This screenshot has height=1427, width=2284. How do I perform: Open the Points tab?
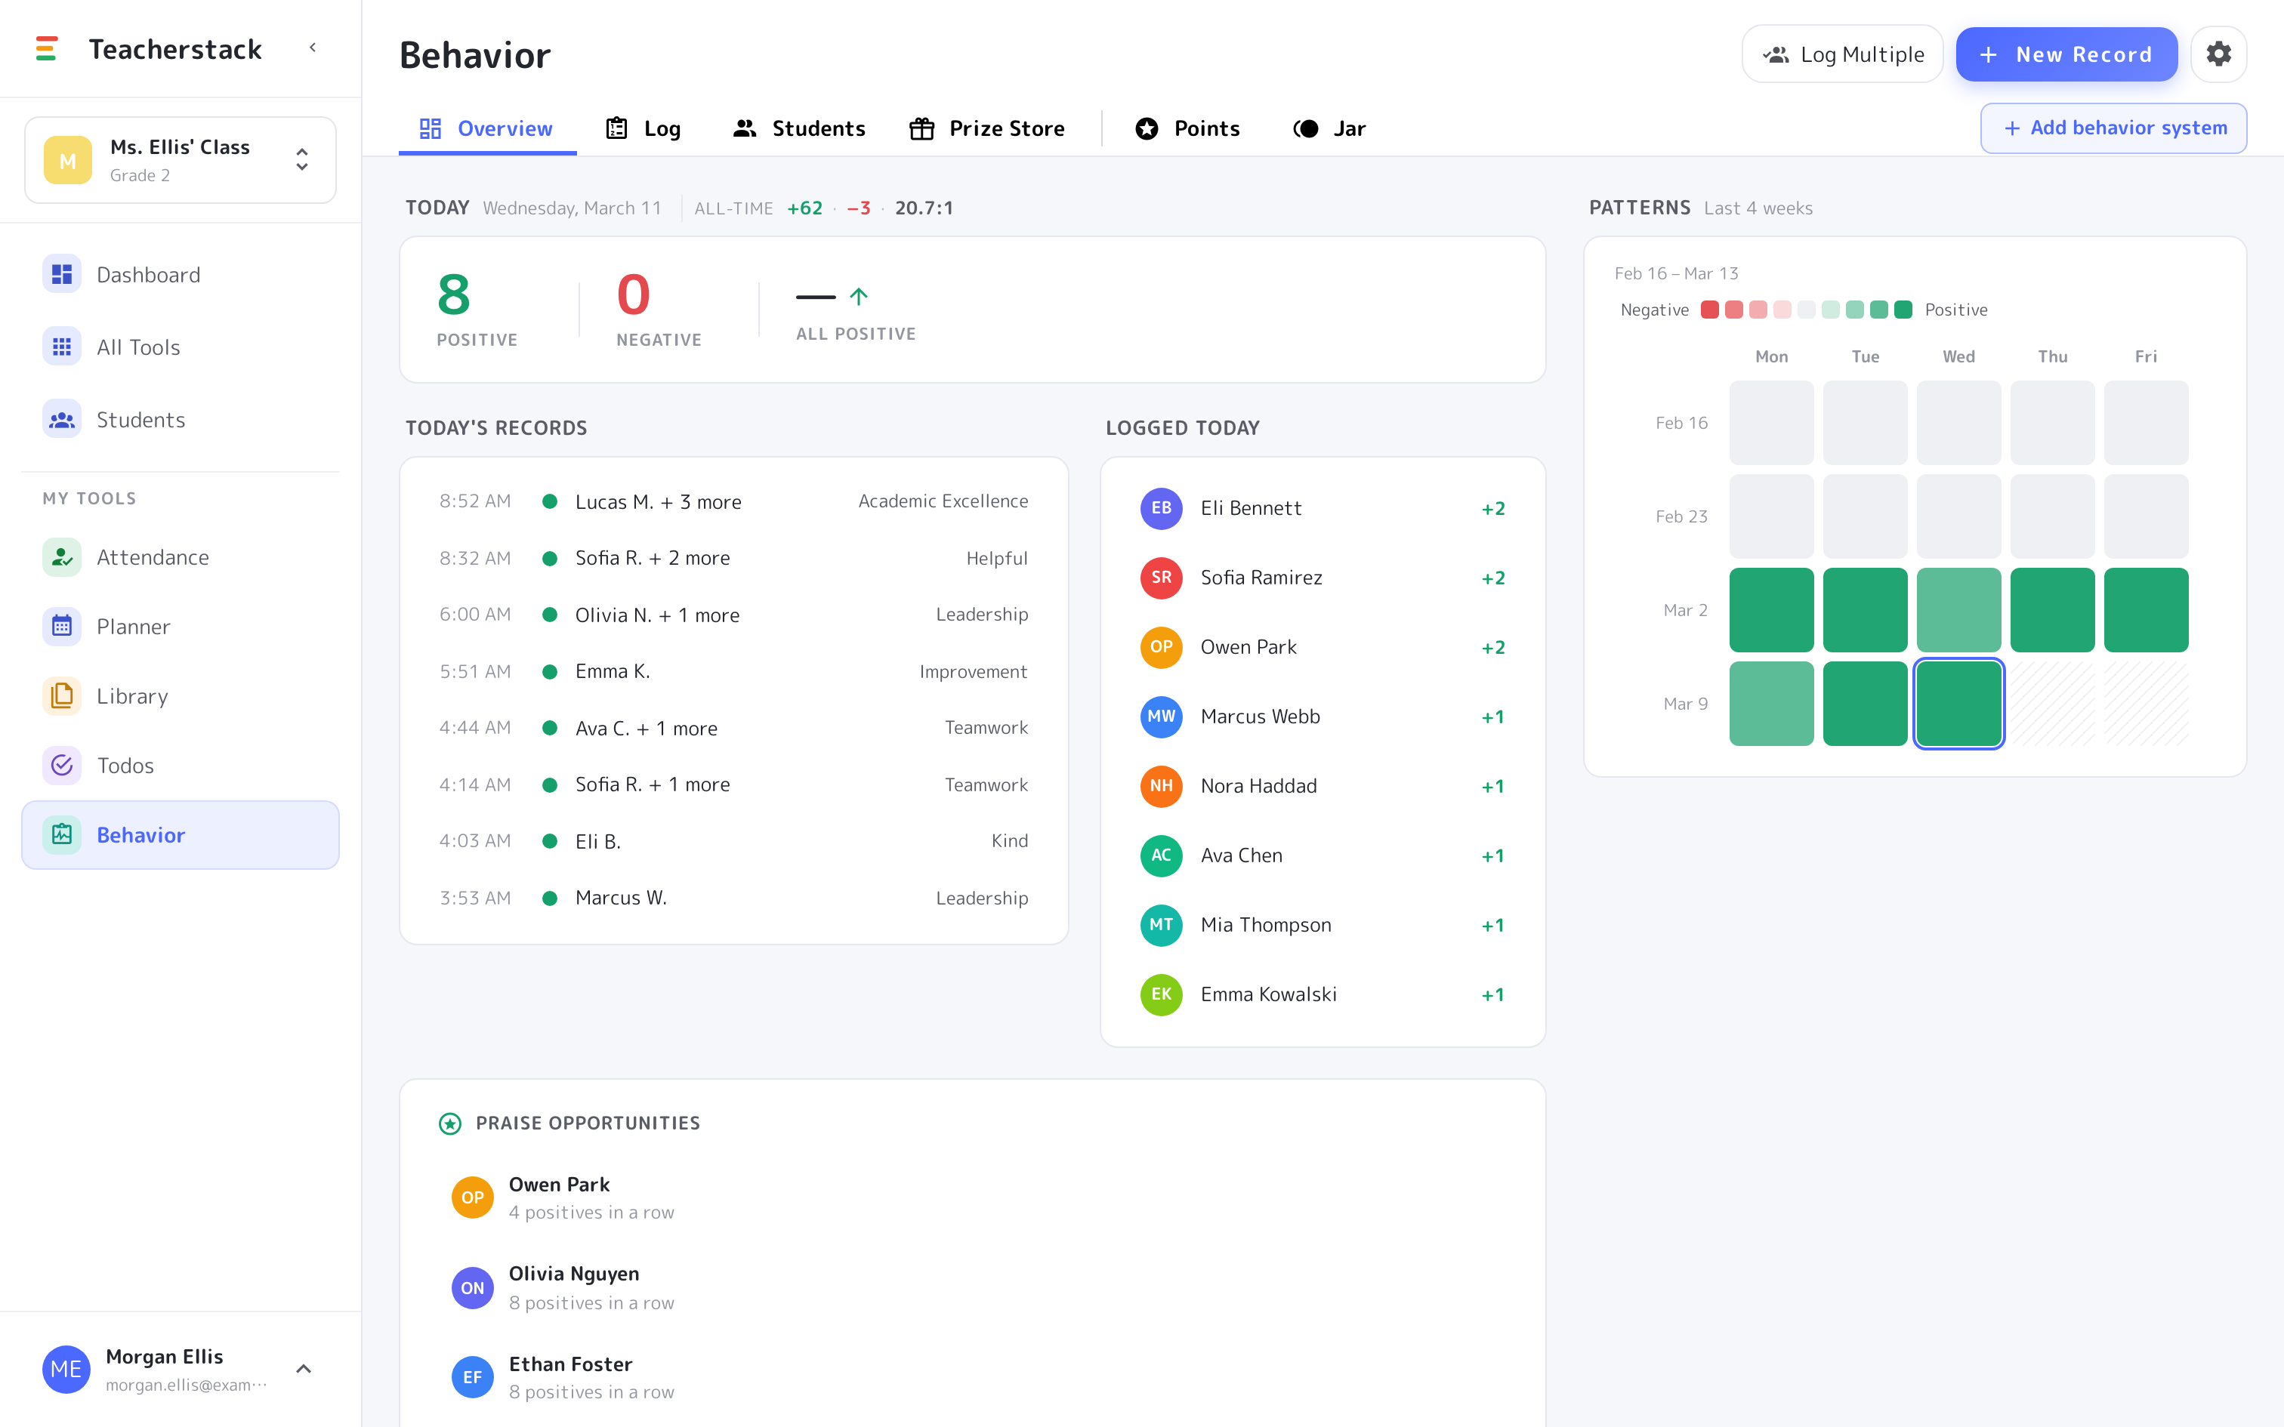click(x=1188, y=128)
